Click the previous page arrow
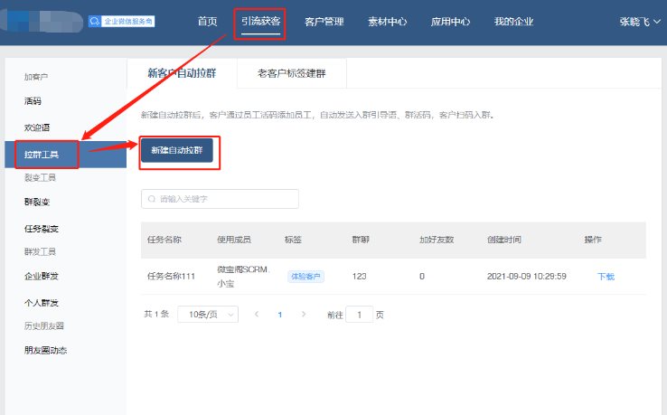667x415 pixels. coord(257,315)
